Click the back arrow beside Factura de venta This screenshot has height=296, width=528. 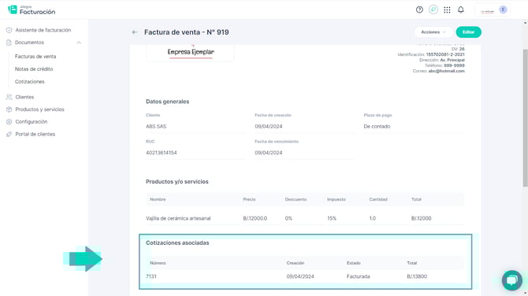coord(134,32)
